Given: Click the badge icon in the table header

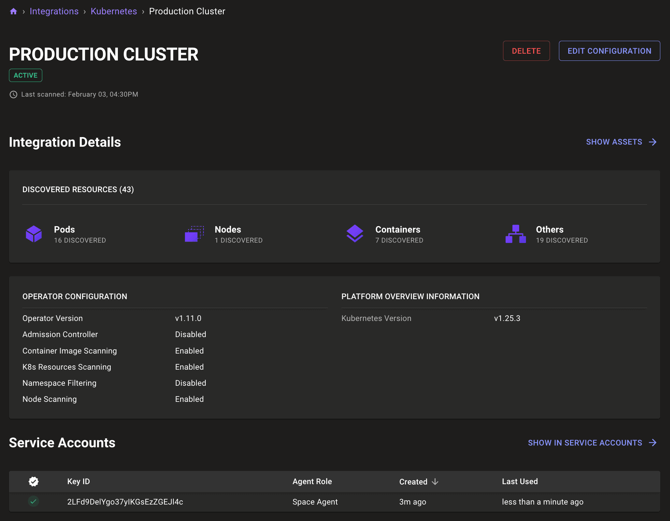Looking at the screenshot, I should pos(33,481).
